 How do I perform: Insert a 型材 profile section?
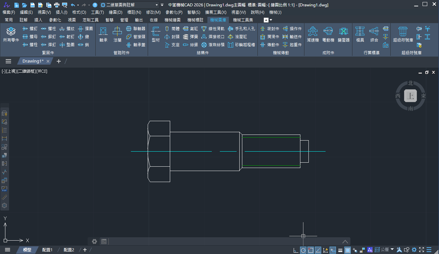pyautogui.click(x=156, y=34)
